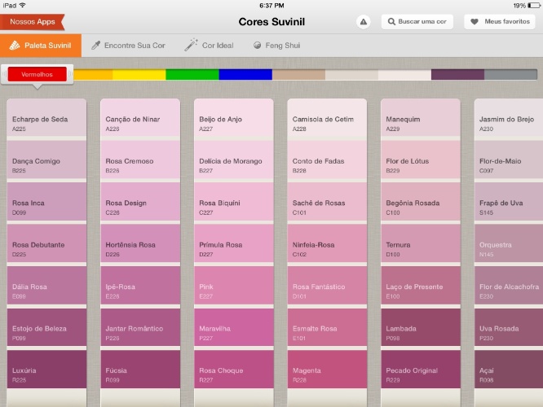The width and height of the screenshot is (543, 407).
Task: Click the magic wand icon by Cor Ideal
Action: [191, 45]
